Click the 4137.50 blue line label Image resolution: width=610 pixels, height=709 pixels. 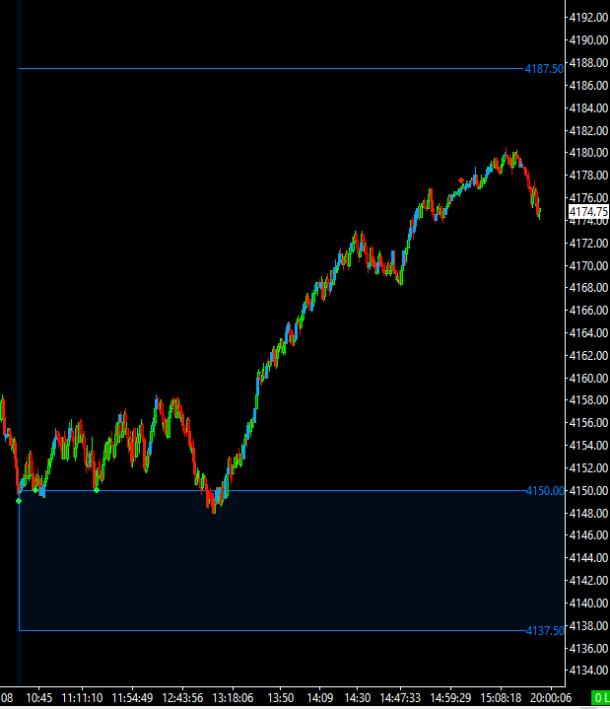[545, 631]
